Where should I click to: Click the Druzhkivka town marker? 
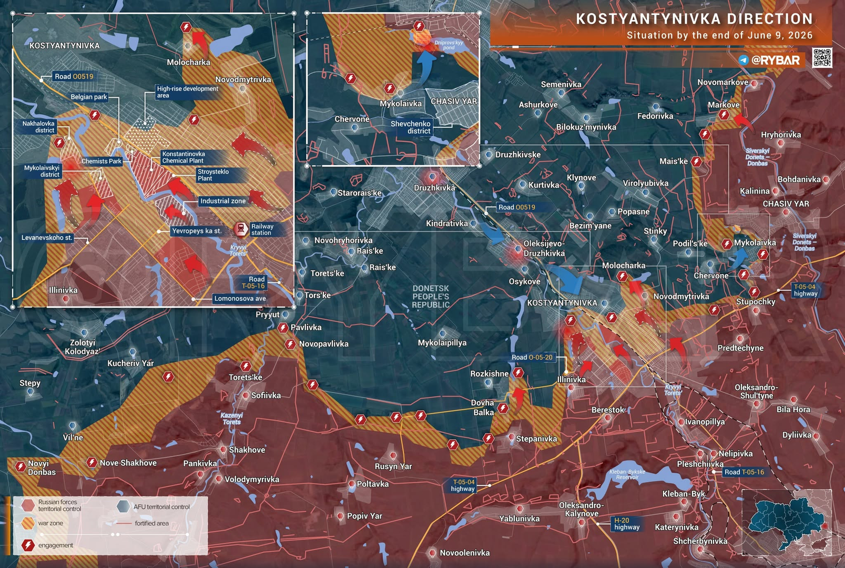pyautogui.click(x=432, y=177)
